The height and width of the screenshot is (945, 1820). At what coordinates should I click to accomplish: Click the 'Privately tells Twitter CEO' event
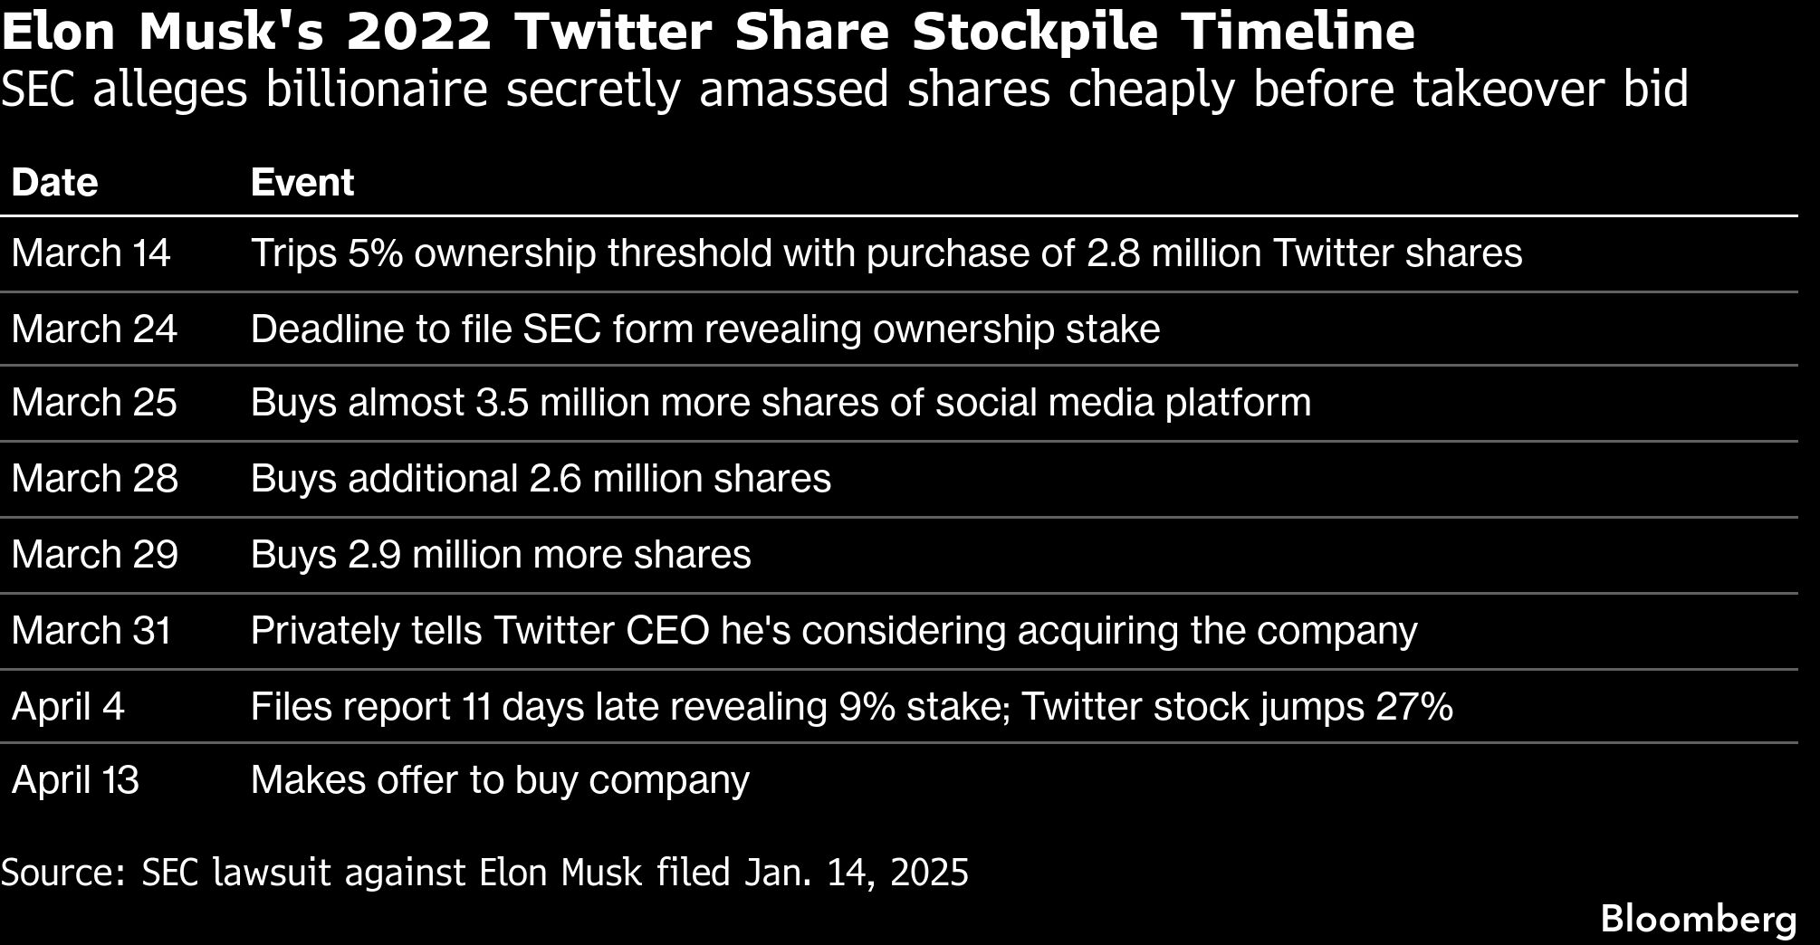point(834,631)
